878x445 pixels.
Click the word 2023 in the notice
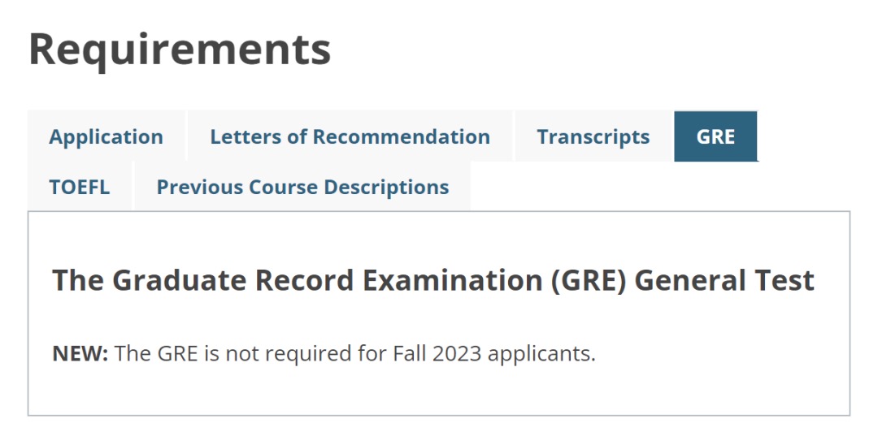456,353
